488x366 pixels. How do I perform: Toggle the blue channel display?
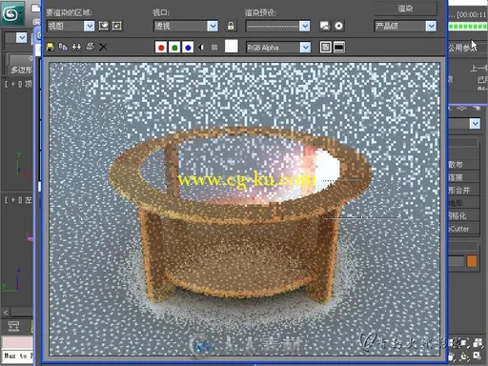tap(188, 48)
